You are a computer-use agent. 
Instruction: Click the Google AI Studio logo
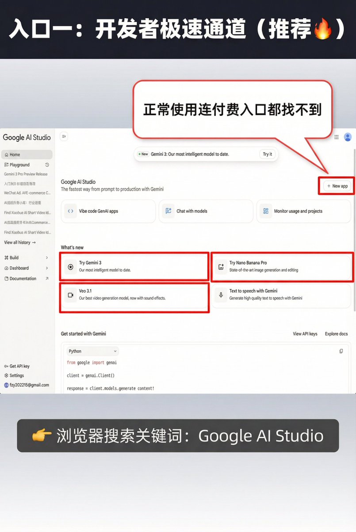27,137
